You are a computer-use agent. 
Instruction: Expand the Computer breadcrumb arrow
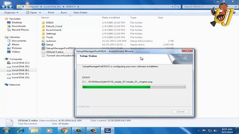coord(41,7)
